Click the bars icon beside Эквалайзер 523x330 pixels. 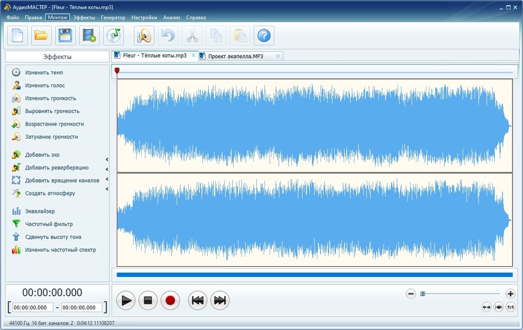tap(16, 211)
